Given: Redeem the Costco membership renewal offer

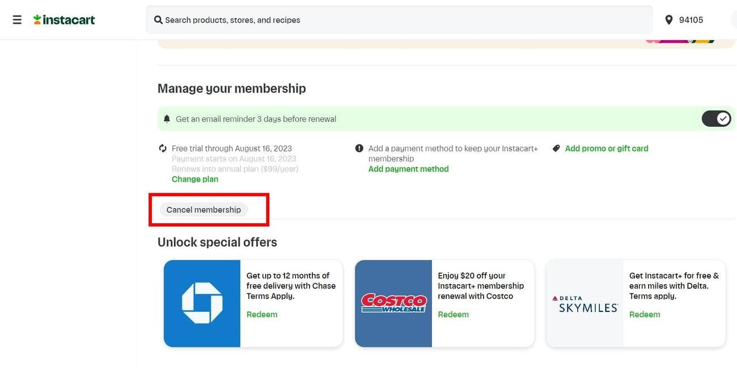Looking at the screenshot, I should 453,314.
